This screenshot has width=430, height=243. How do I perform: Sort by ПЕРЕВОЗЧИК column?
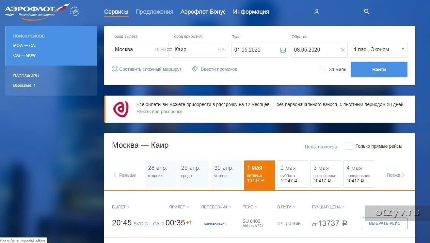coord(216,207)
